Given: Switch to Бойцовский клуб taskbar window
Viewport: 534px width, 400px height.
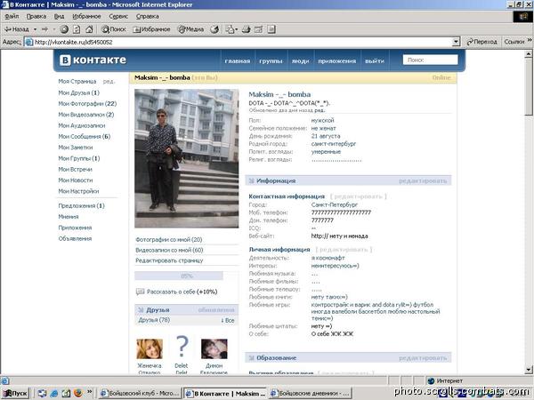Looking at the screenshot, I should point(140,393).
